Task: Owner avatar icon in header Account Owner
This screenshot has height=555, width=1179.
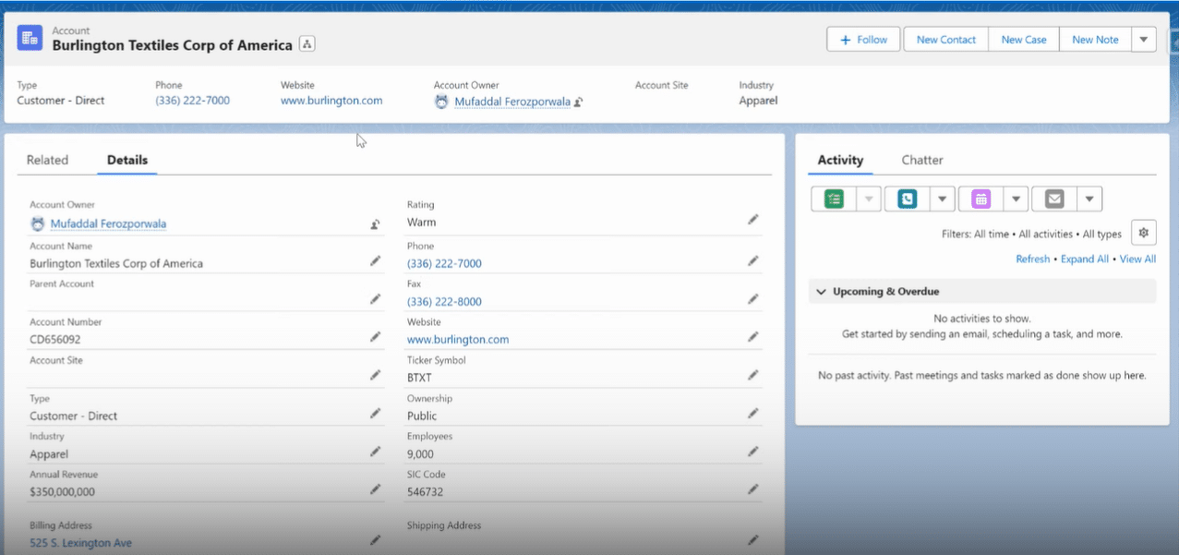Action: click(x=441, y=102)
